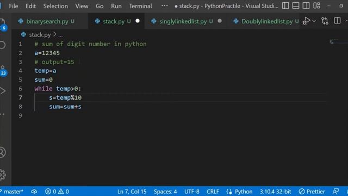Switch to binarysearch.py tab
This screenshot has width=348, height=196.
49,21
